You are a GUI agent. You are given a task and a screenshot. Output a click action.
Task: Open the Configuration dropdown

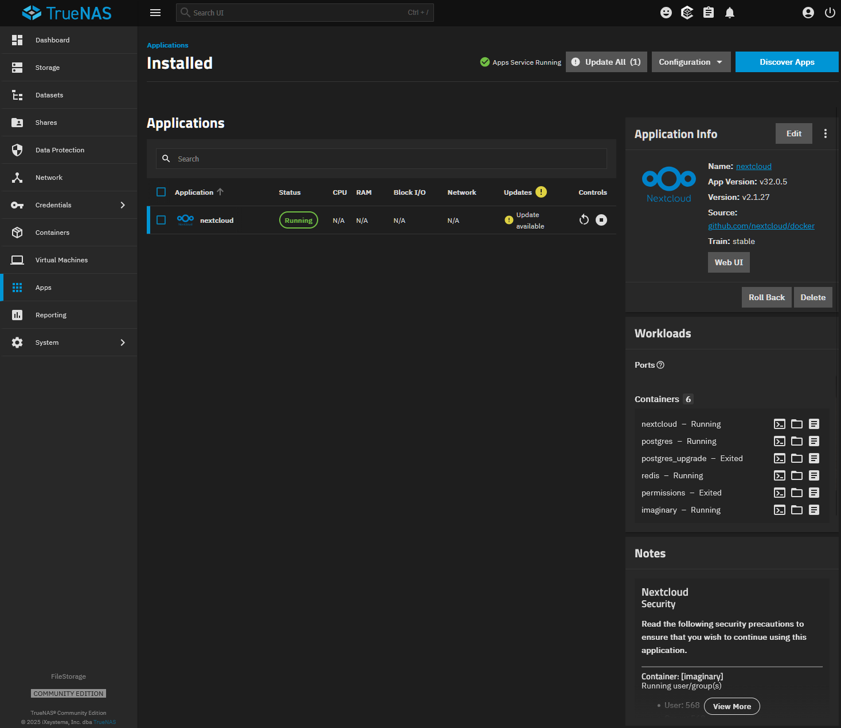(690, 62)
